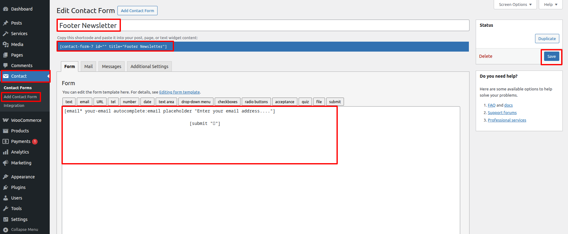The width and height of the screenshot is (568, 234).
Task: Switch to the Mail tab
Action: [x=89, y=67]
